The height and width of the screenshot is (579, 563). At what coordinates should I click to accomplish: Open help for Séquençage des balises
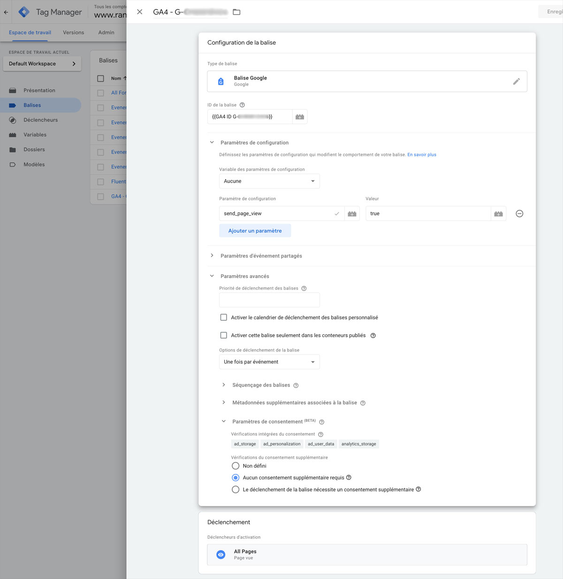coord(296,386)
